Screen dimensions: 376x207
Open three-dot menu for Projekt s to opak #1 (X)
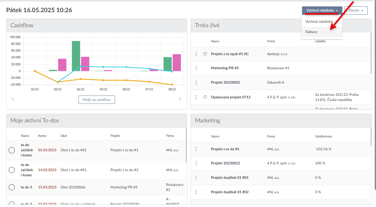(x=196, y=54)
